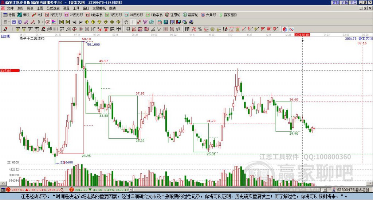373x200 pixels.
Task: Click the colored flag icon
Action: tap(54, 22)
